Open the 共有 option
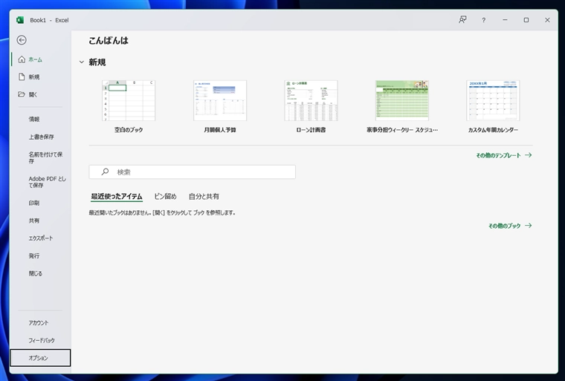Screen dimensions: 565x381 coord(41,221)
